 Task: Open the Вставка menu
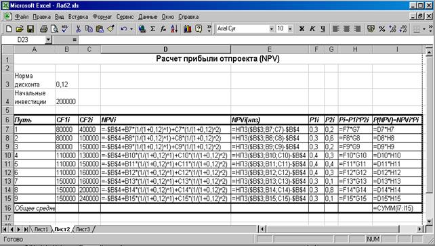click(78, 17)
